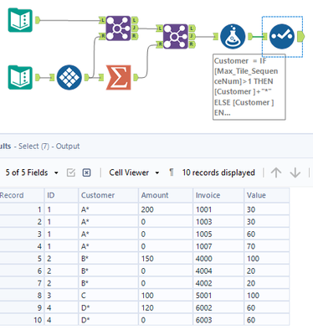This screenshot has width=313, height=335.
Task: Click the Record column header
Action: 22,195
